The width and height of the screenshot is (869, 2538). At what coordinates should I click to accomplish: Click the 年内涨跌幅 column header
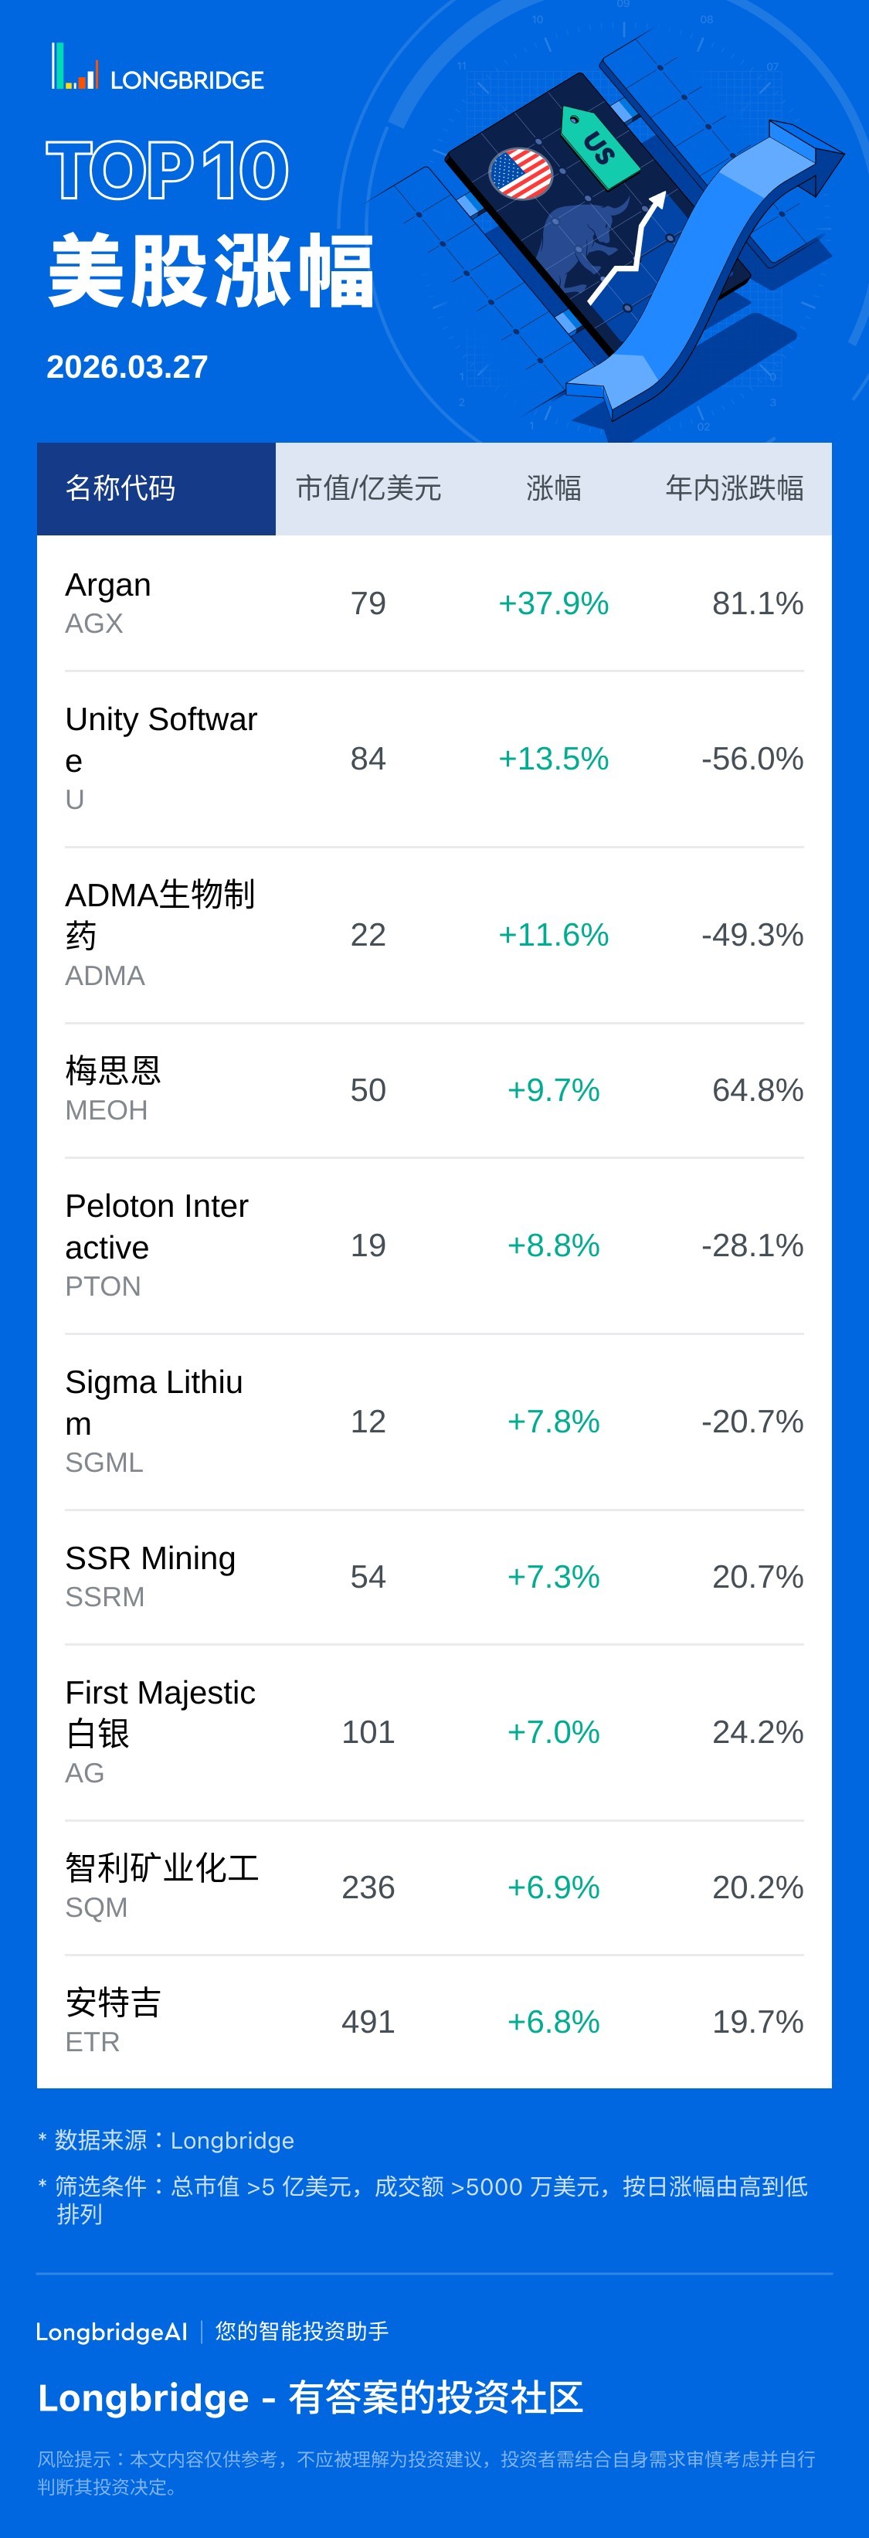coord(734,488)
